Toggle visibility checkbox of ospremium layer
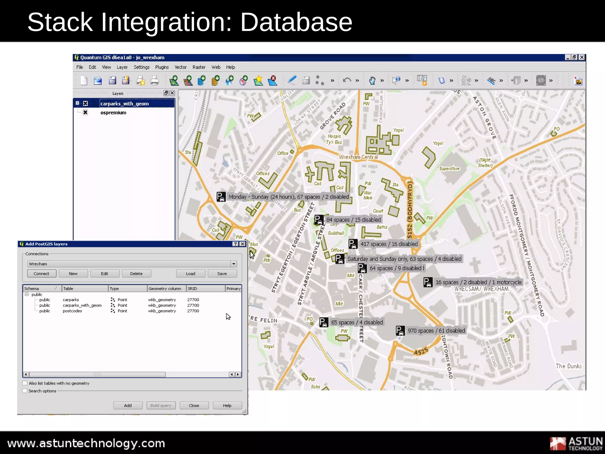Image resolution: width=605 pixels, height=454 pixels. pyautogui.click(x=85, y=112)
